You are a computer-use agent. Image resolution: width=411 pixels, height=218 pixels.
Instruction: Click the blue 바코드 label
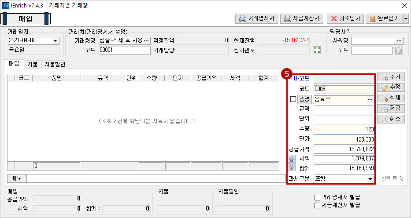(x=301, y=78)
